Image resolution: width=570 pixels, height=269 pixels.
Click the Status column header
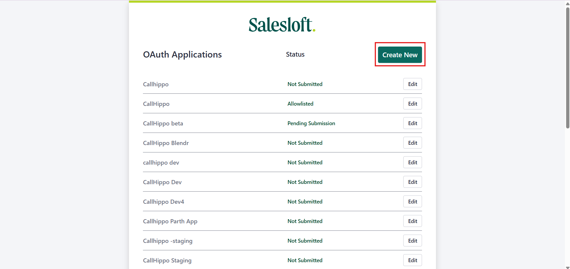(x=295, y=54)
